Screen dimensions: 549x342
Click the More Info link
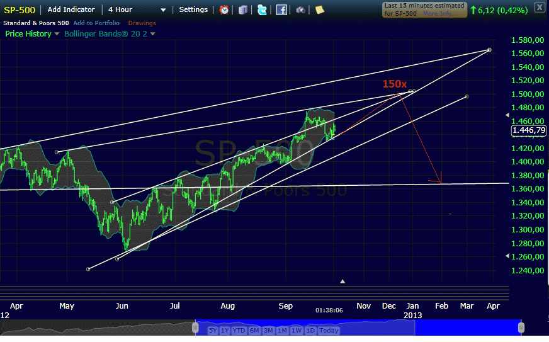(440, 14)
